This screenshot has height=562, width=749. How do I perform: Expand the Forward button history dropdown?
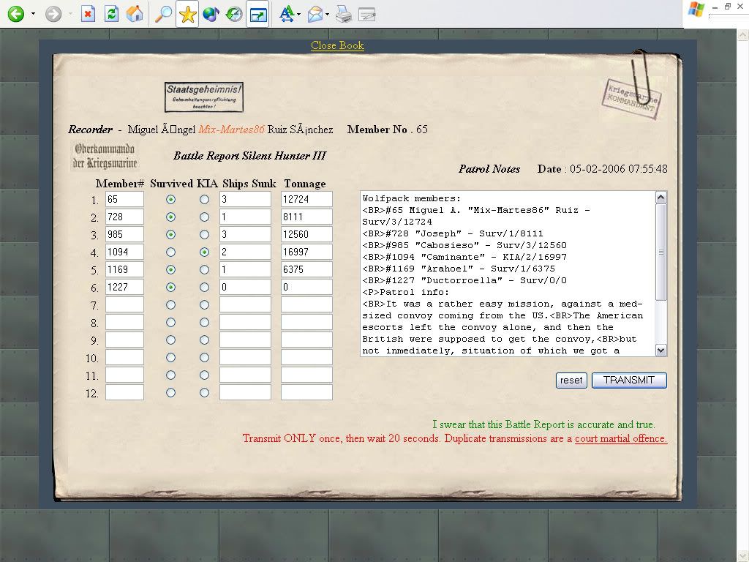[71, 14]
